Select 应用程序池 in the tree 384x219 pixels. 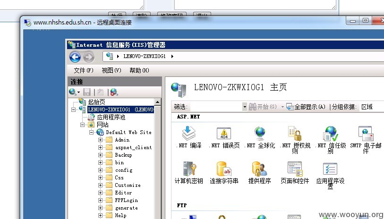[111, 117]
